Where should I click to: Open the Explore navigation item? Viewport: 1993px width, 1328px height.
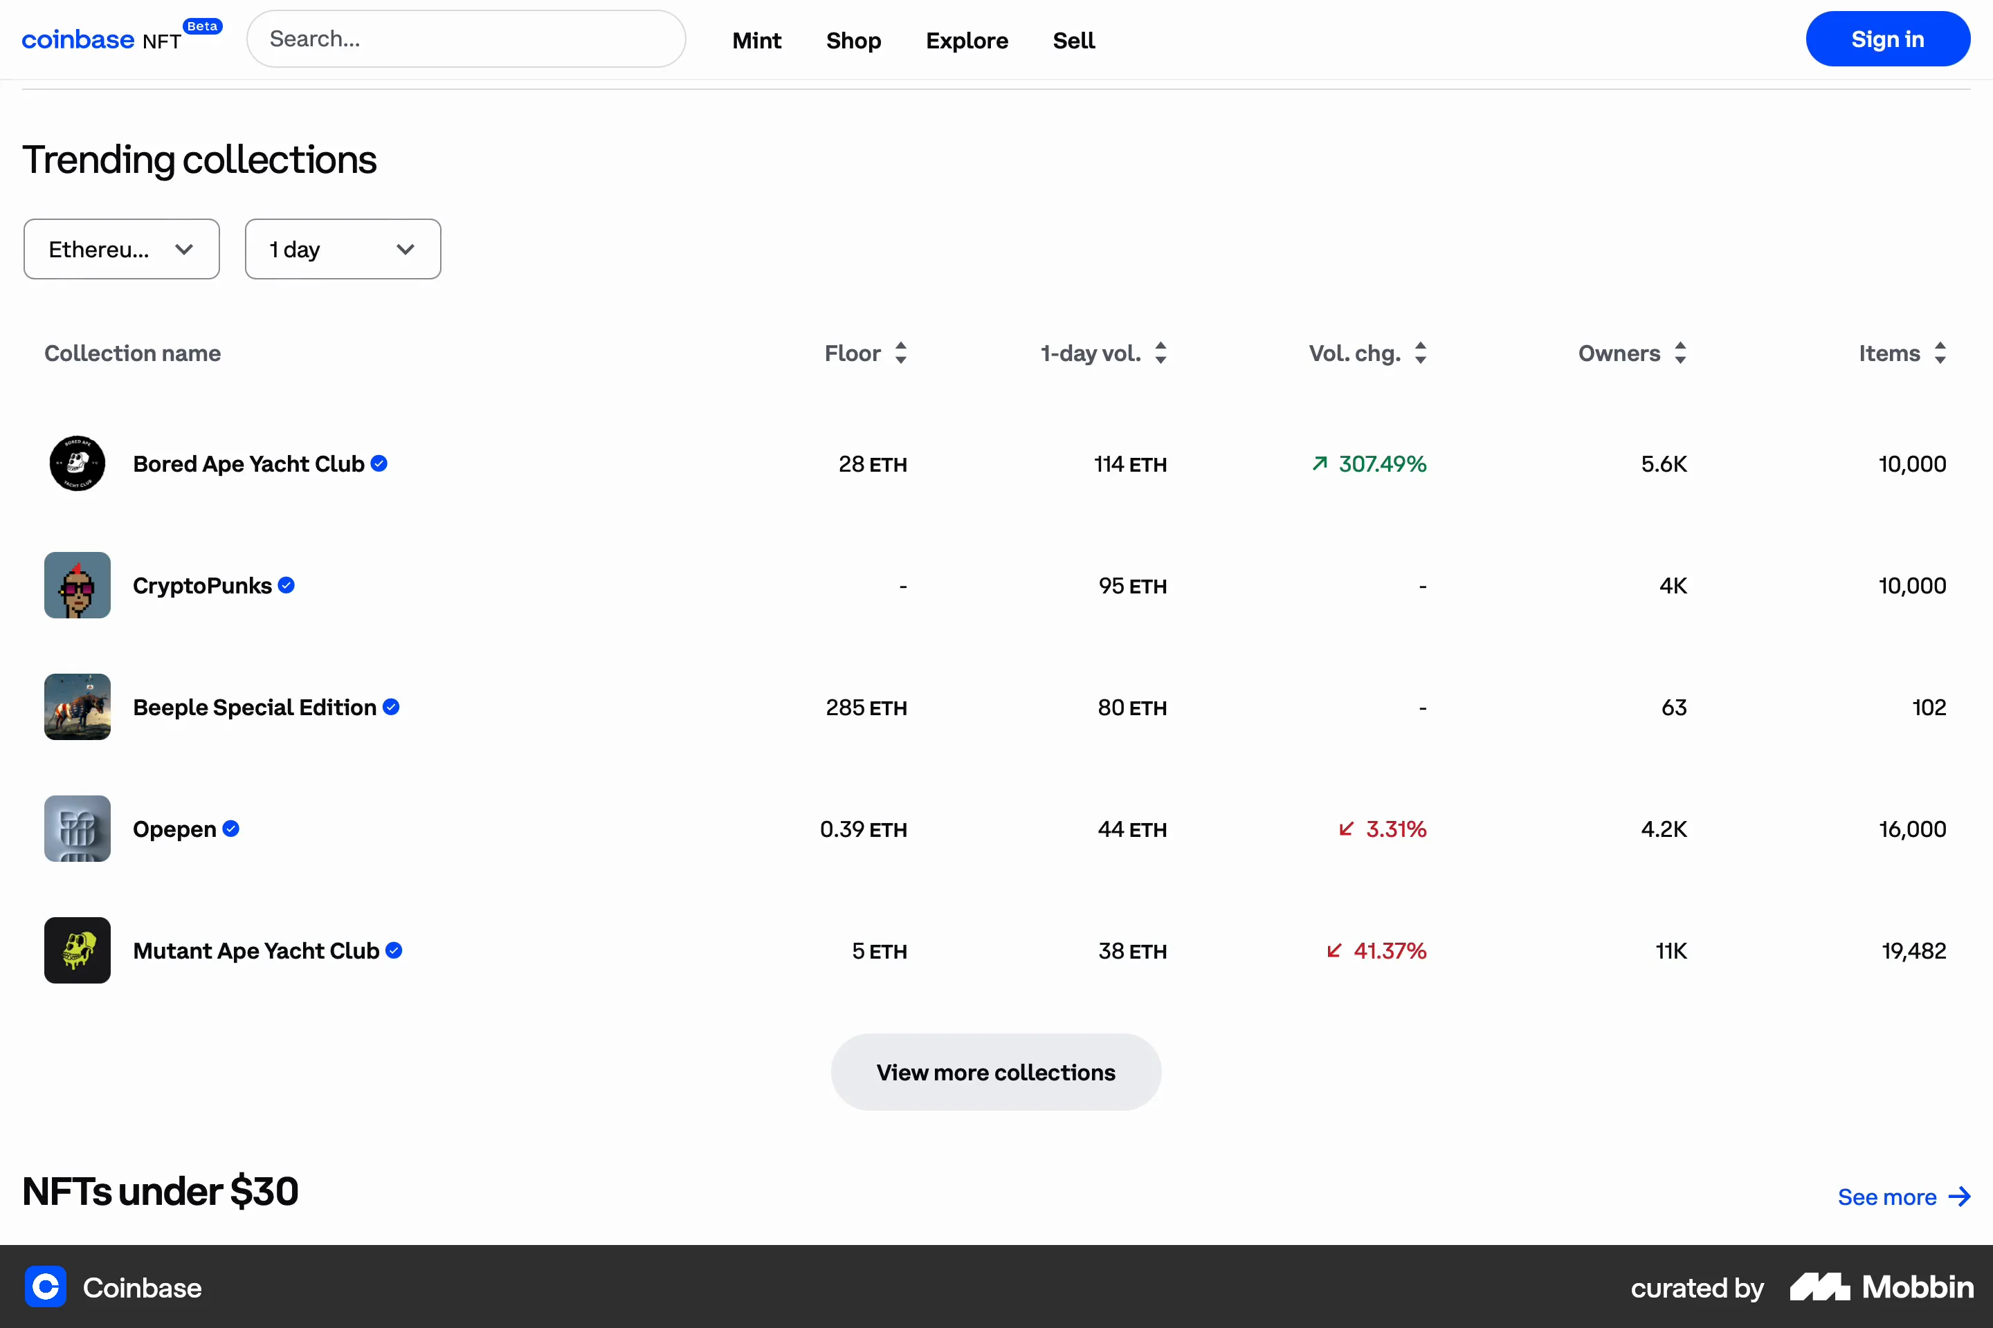coord(967,40)
